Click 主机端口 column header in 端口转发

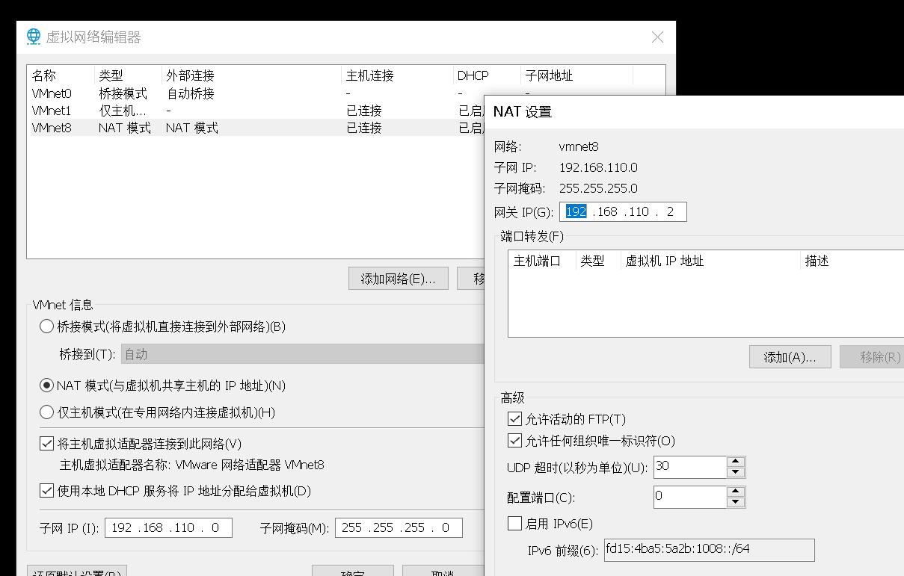(x=542, y=261)
